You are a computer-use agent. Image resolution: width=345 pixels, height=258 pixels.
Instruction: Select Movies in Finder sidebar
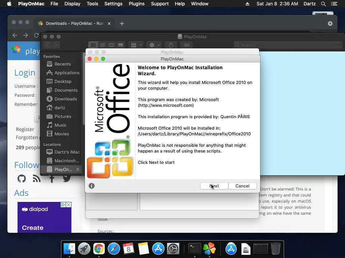tap(62, 134)
